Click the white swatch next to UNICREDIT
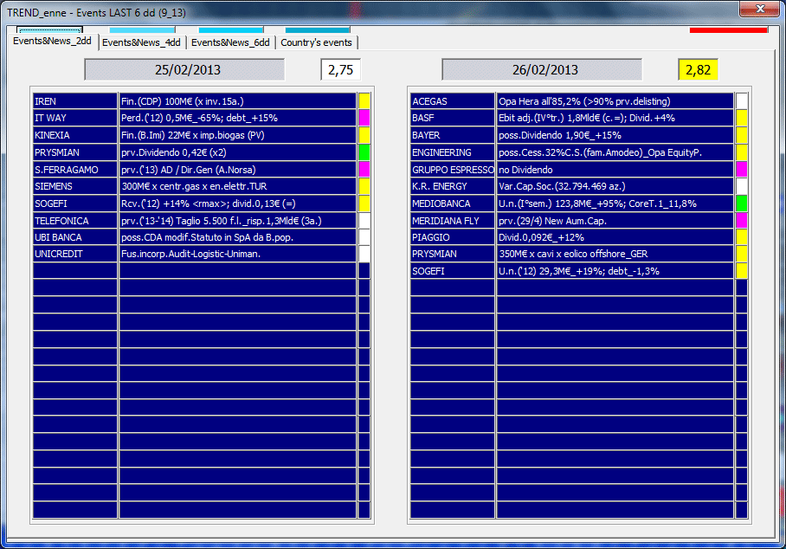786x549 pixels. click(x=364, y=254)
